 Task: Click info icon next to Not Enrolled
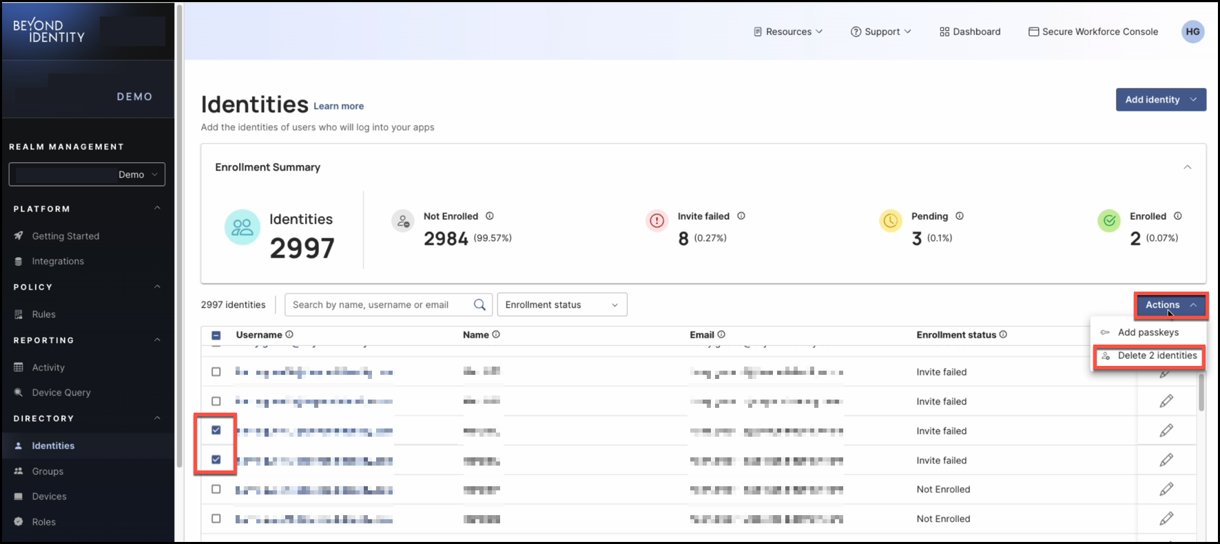[x=490, y=216]
